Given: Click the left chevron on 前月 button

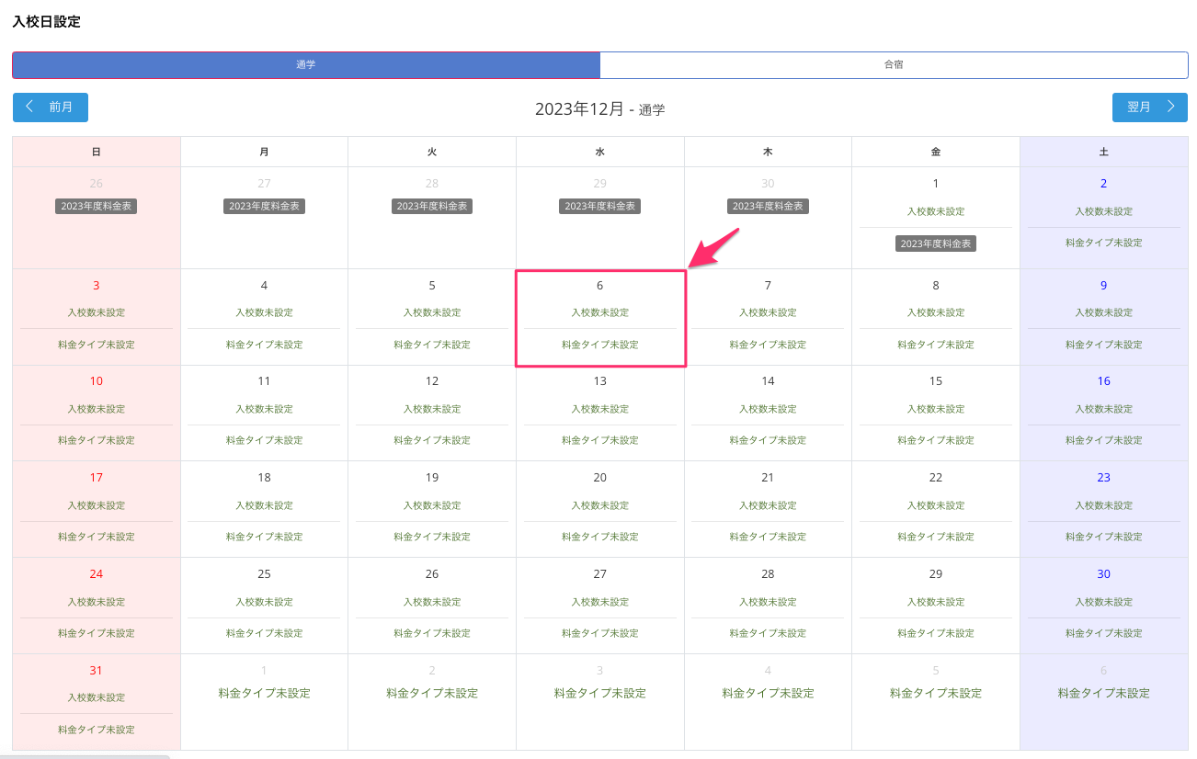Looking at the screenshot, I should [x=30, y=107].
